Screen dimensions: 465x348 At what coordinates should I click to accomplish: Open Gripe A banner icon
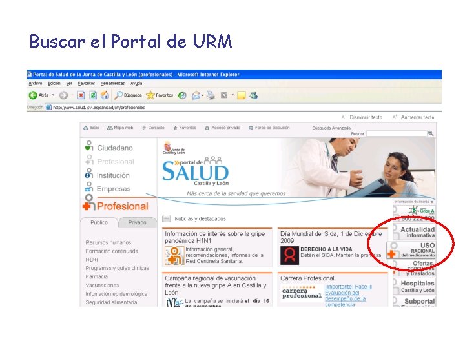421,211
